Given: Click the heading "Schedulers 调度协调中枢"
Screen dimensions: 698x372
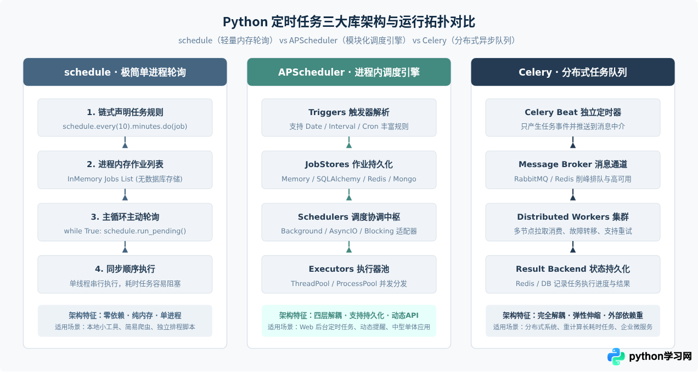Looking at the screenshot, I should click(349, 217).
